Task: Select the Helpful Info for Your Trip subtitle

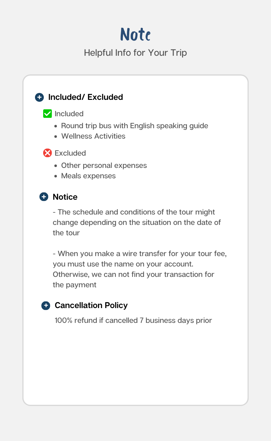Action: pos(135,53)
